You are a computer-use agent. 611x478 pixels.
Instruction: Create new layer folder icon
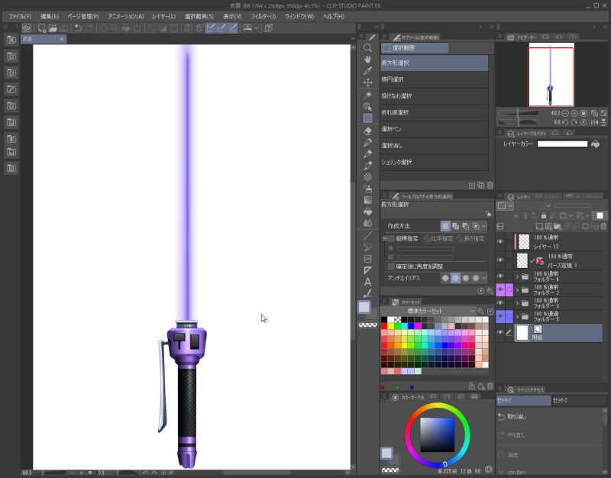click(x=558, y=226)
